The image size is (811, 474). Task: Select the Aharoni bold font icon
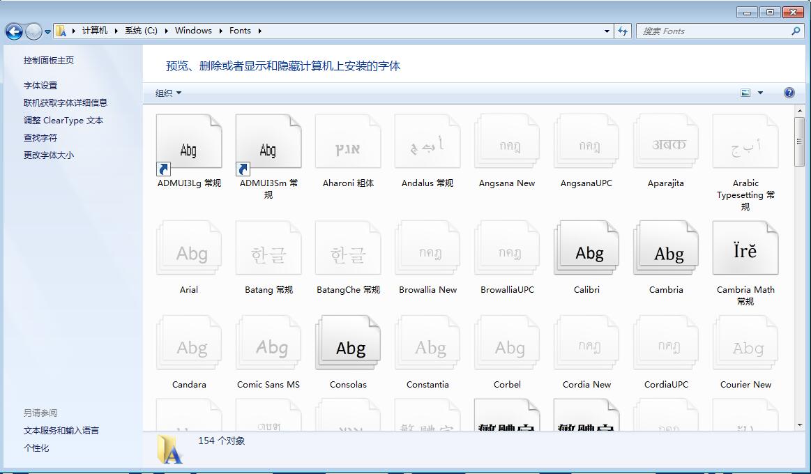[348, 142]
